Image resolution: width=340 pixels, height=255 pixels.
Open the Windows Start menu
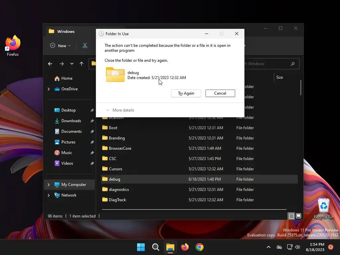click(x=141, y=247)
